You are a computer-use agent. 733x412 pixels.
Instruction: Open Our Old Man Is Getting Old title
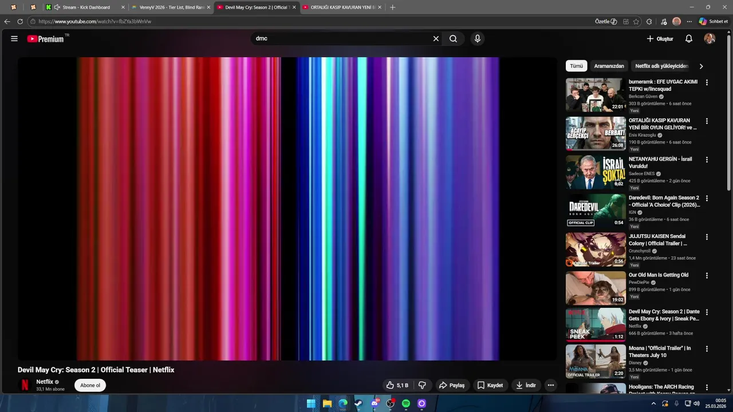[x=659, y=275]
